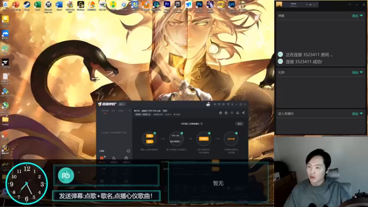Open the Lightroom Classic shortcut
This screenshot has width=368, height=207.
pos(231,4)
